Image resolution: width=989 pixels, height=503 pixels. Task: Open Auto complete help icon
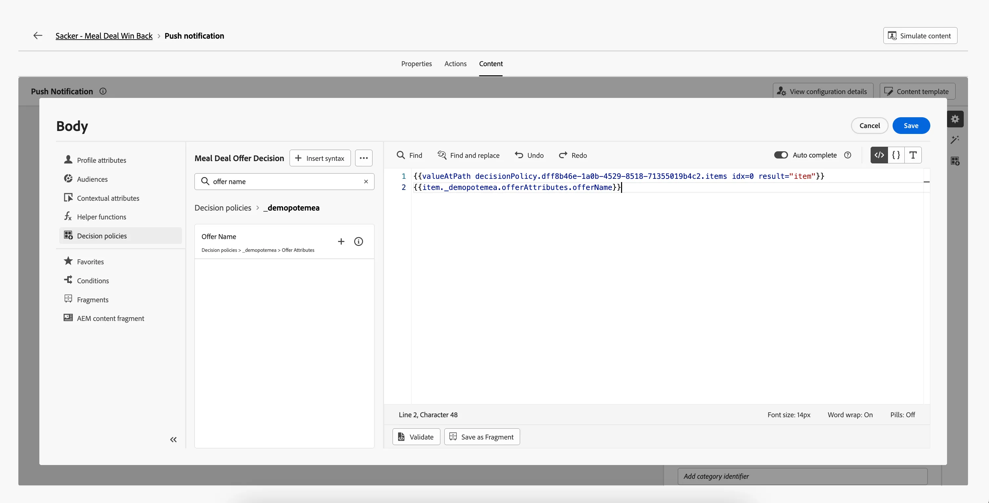(848, 155)
